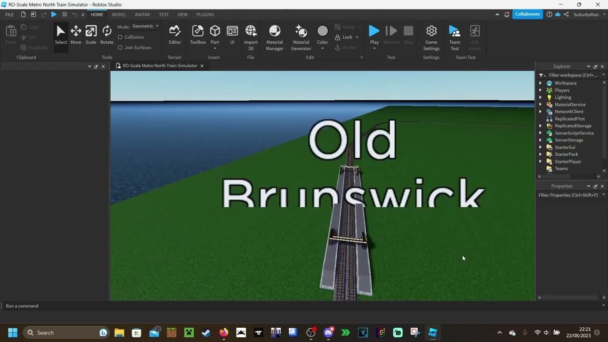Choose the Rotate tool
This screenshot has width=608, height=342.
tap(107, 36)
